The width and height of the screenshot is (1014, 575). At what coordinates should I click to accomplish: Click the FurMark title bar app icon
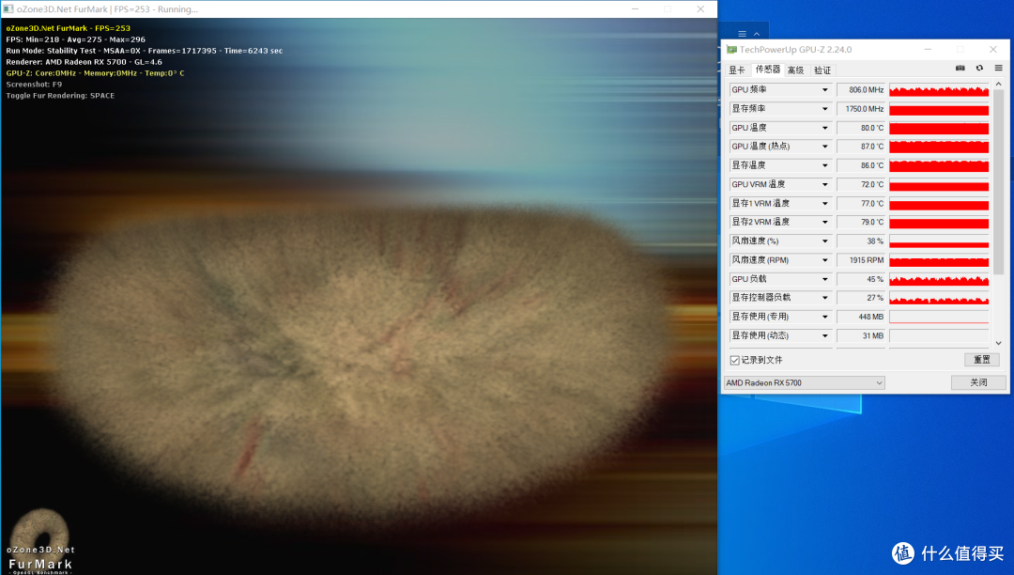[8, 9]
